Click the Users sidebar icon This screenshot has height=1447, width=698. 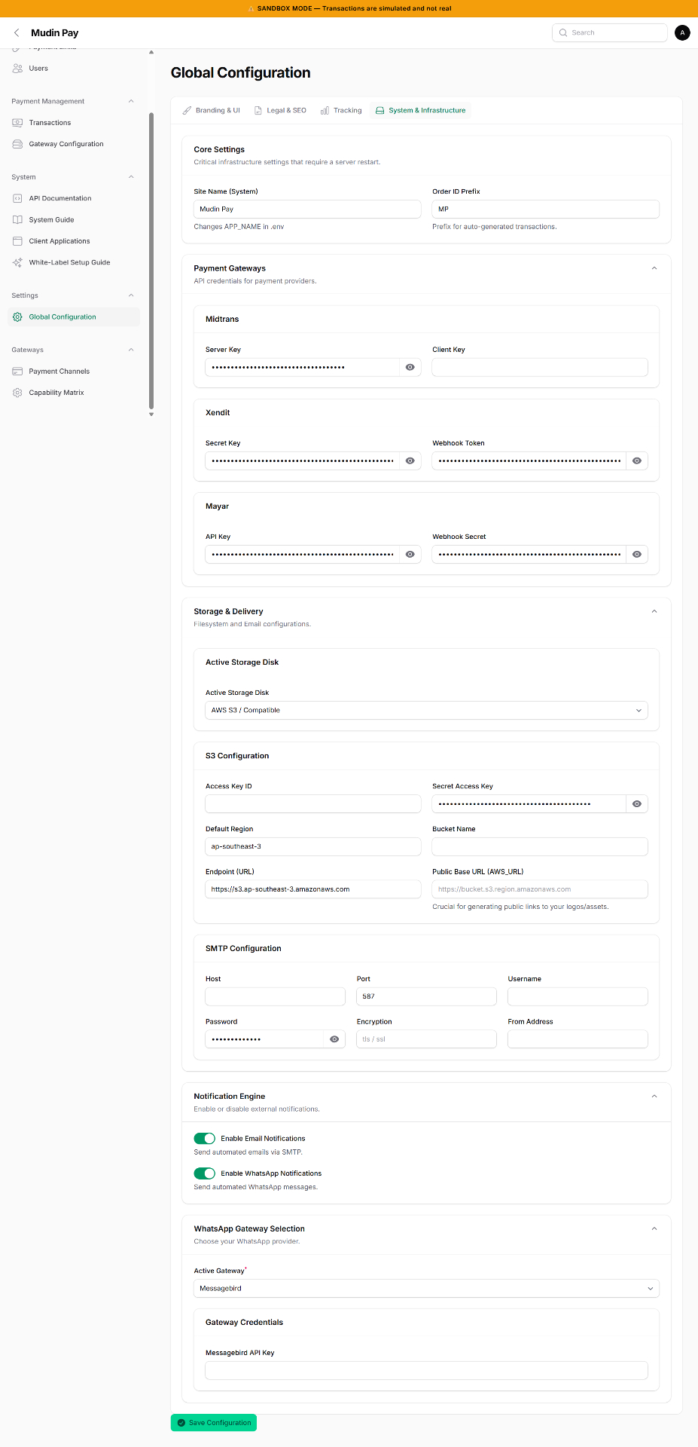click(x=17, y=68)
